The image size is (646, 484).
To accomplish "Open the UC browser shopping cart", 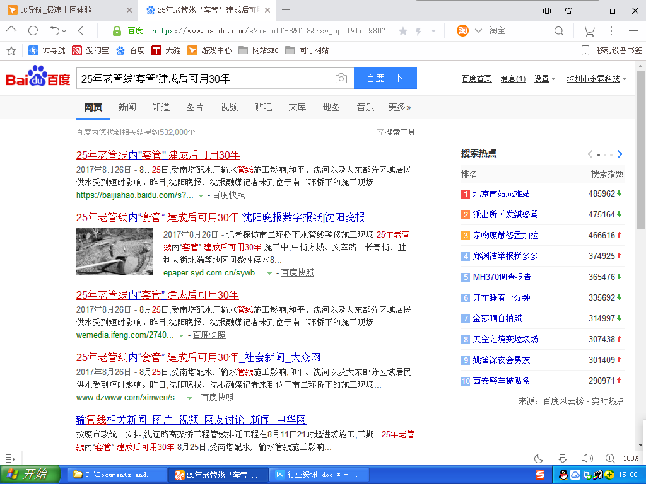I will 588,30.
